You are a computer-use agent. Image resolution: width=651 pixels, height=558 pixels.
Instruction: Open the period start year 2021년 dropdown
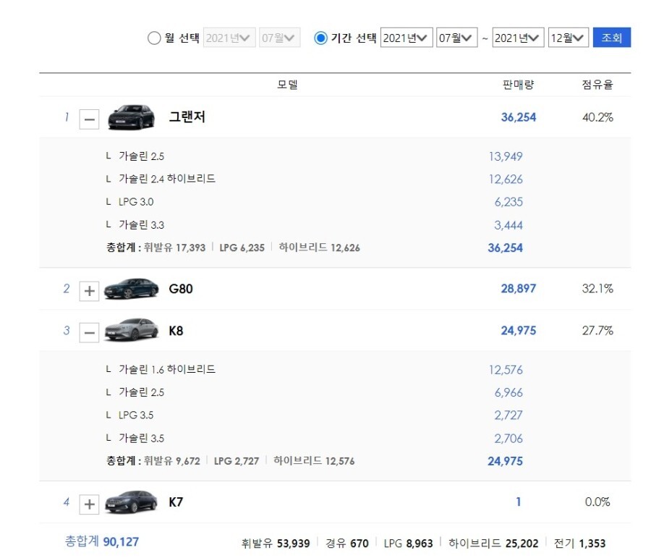pyautogui.click(x=407, y=38)
